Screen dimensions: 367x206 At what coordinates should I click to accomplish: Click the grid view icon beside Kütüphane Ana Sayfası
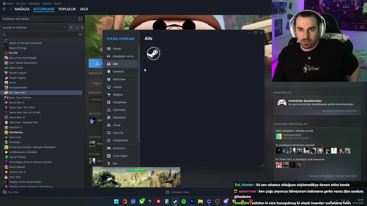point(80,19)
